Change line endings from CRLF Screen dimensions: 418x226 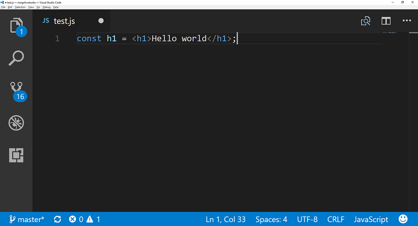[335, 219]
